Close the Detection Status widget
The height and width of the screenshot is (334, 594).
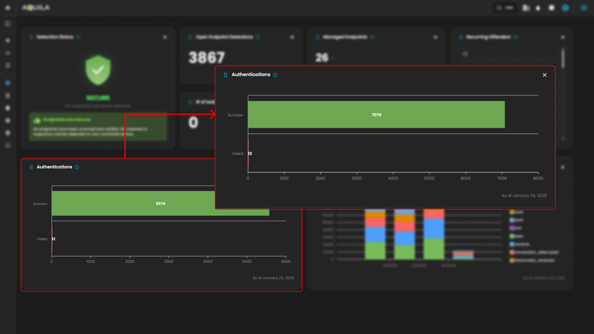point(165,37)
